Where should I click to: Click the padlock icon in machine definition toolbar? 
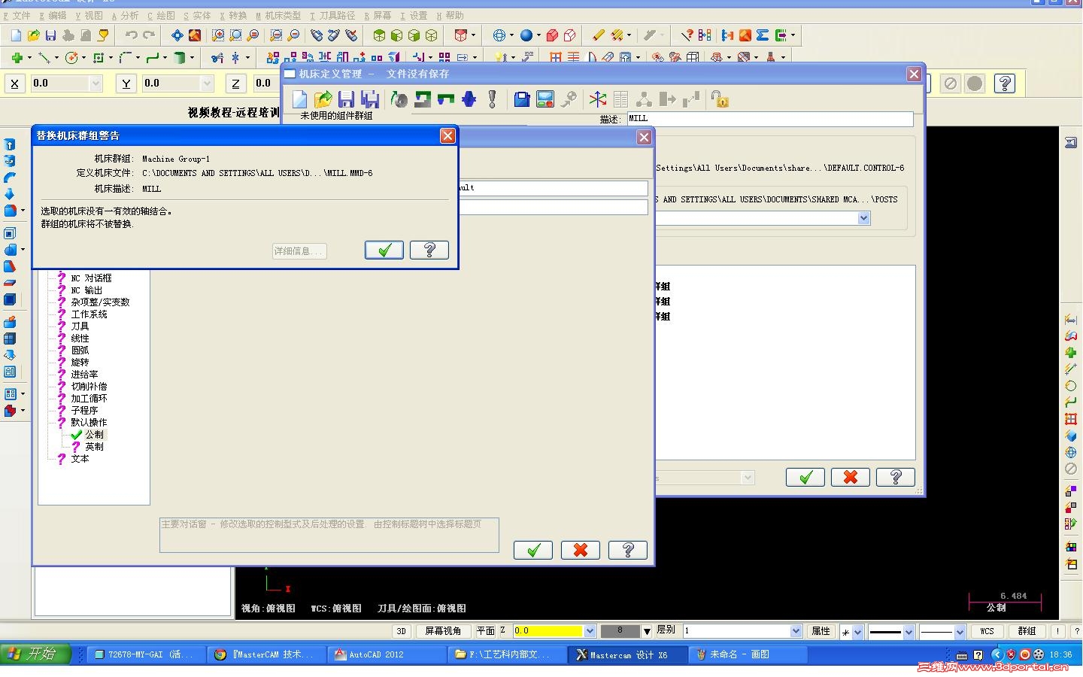pyautogui.click(x=720, y=99)
